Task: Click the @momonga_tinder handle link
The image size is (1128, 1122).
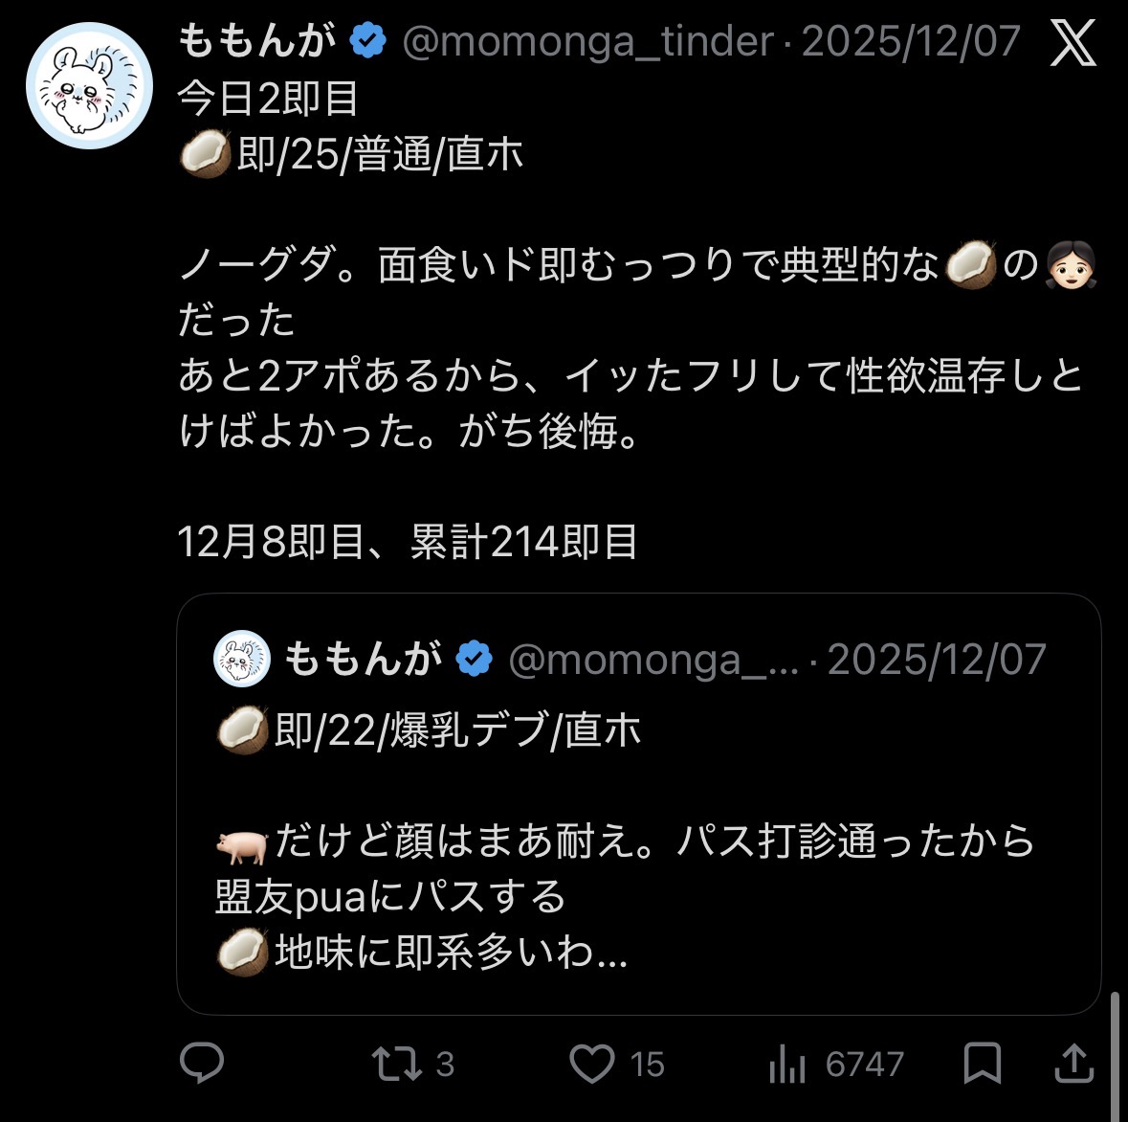Action: point(587,41)
